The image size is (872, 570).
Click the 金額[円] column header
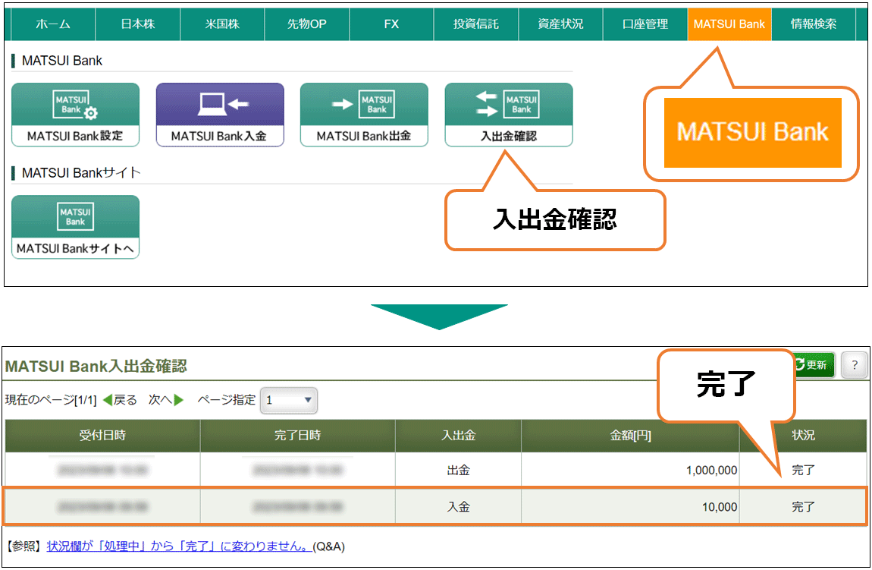(630, 436)
